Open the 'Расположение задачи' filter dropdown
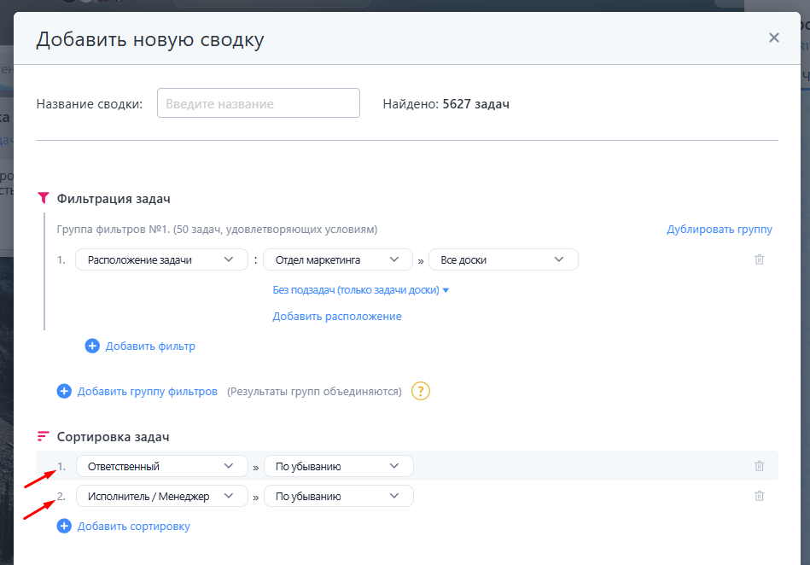The height and width of the screenshot is (565, 810). [161, 259]
